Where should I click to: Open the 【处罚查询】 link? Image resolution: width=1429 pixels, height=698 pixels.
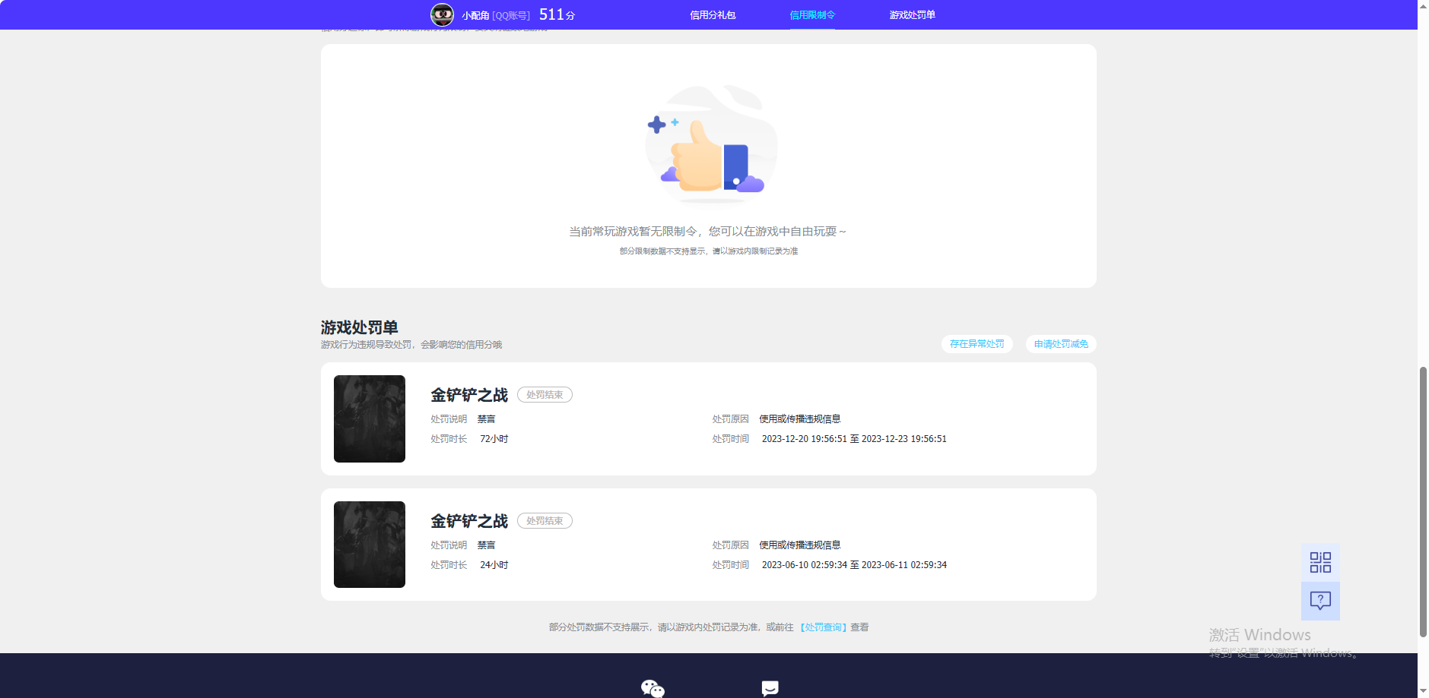(823, 627)
